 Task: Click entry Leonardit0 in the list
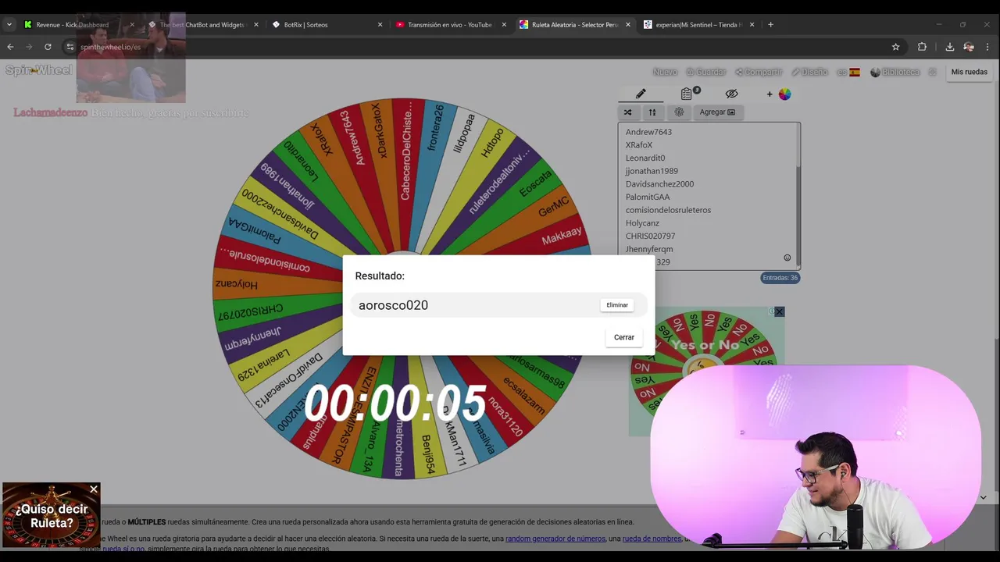coord(645,158)
